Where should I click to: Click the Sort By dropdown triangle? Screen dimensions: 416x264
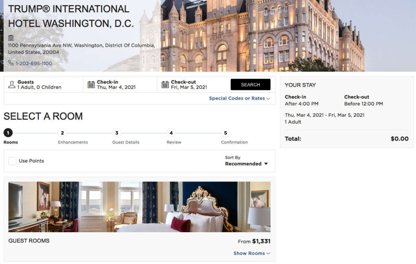[266, 164]
